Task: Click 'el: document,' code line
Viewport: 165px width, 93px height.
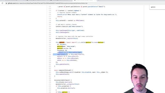Action: pyautogui.click(x=62, y=44)
